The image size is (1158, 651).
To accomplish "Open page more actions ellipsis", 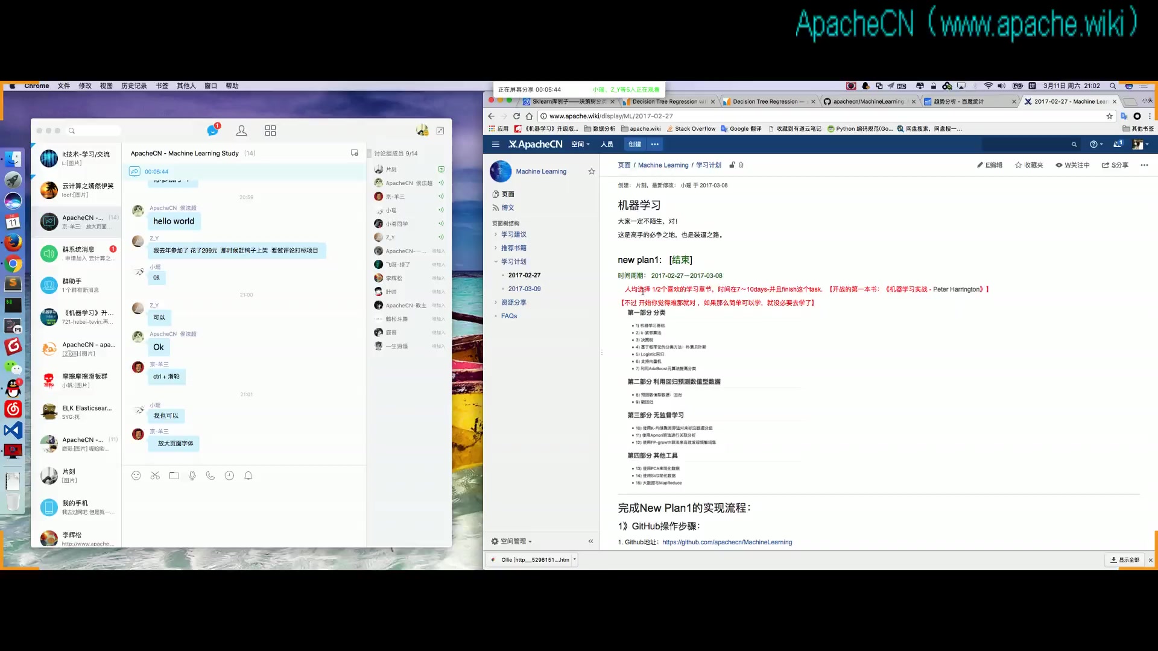I will coord(1144,165).
